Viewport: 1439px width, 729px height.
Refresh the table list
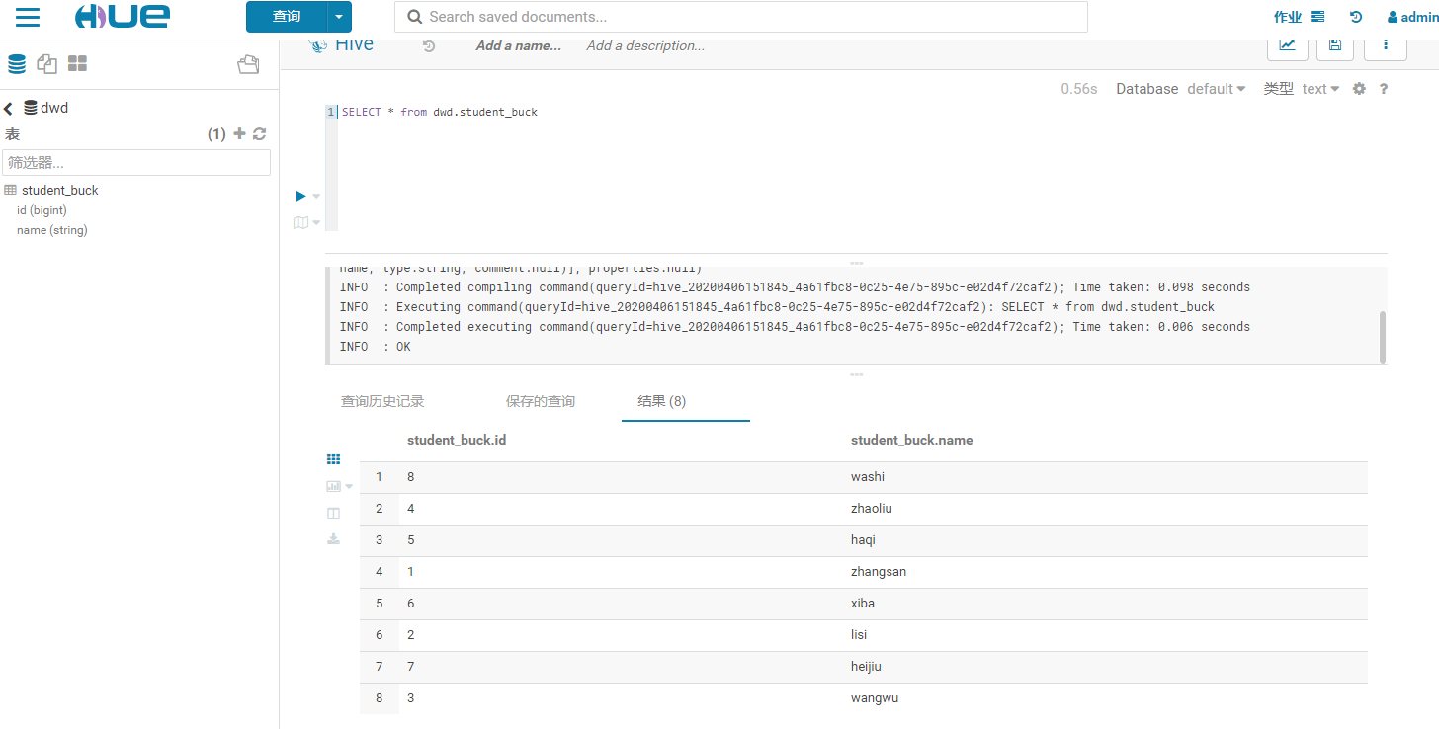click(260, 133)
